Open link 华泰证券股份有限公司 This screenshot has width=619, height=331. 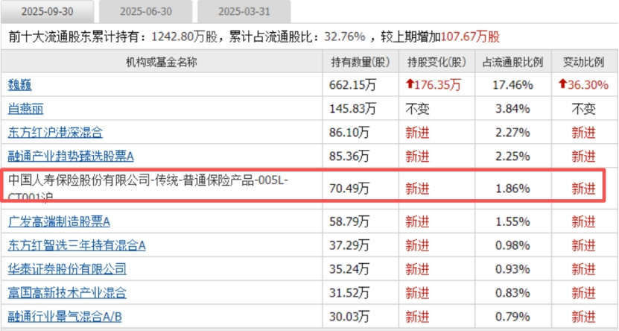67,269
